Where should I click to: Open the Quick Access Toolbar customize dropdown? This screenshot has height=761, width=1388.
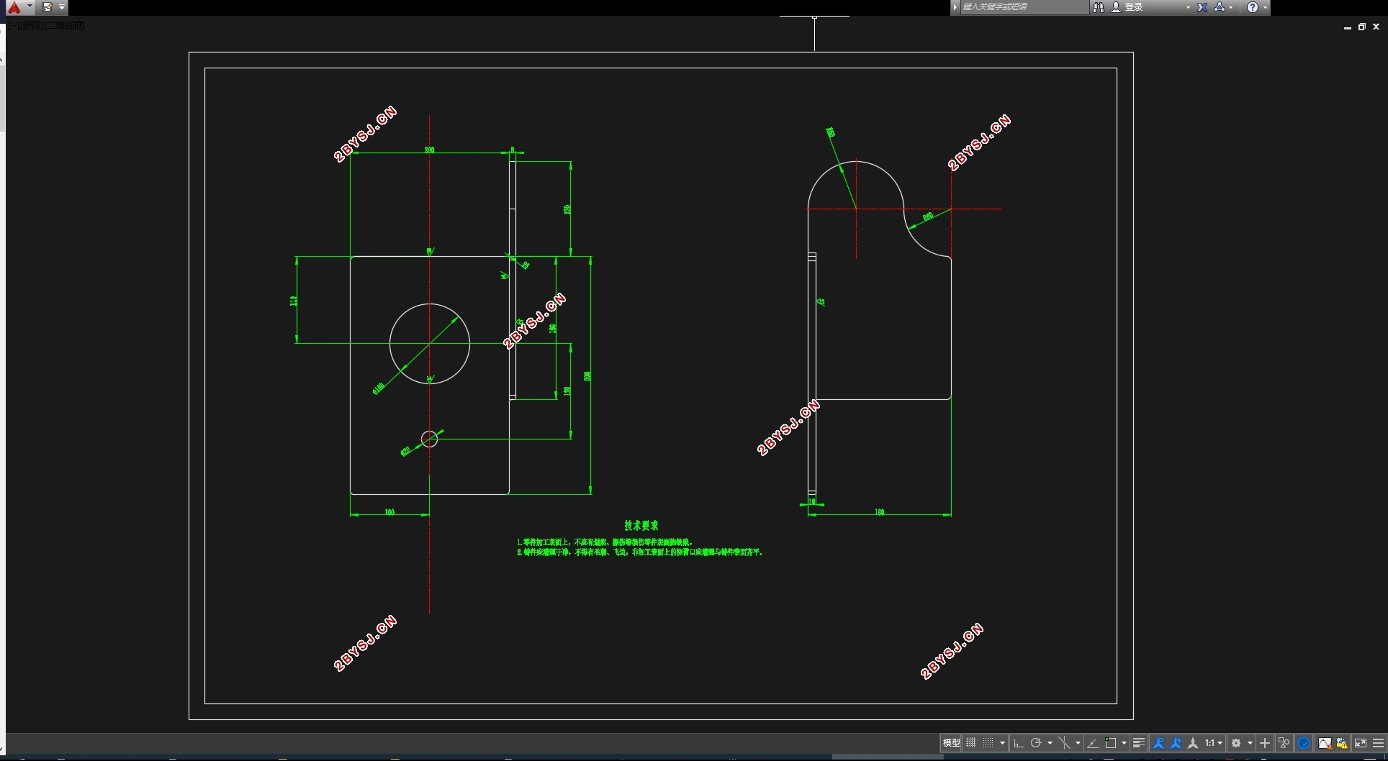coord(62,7)
